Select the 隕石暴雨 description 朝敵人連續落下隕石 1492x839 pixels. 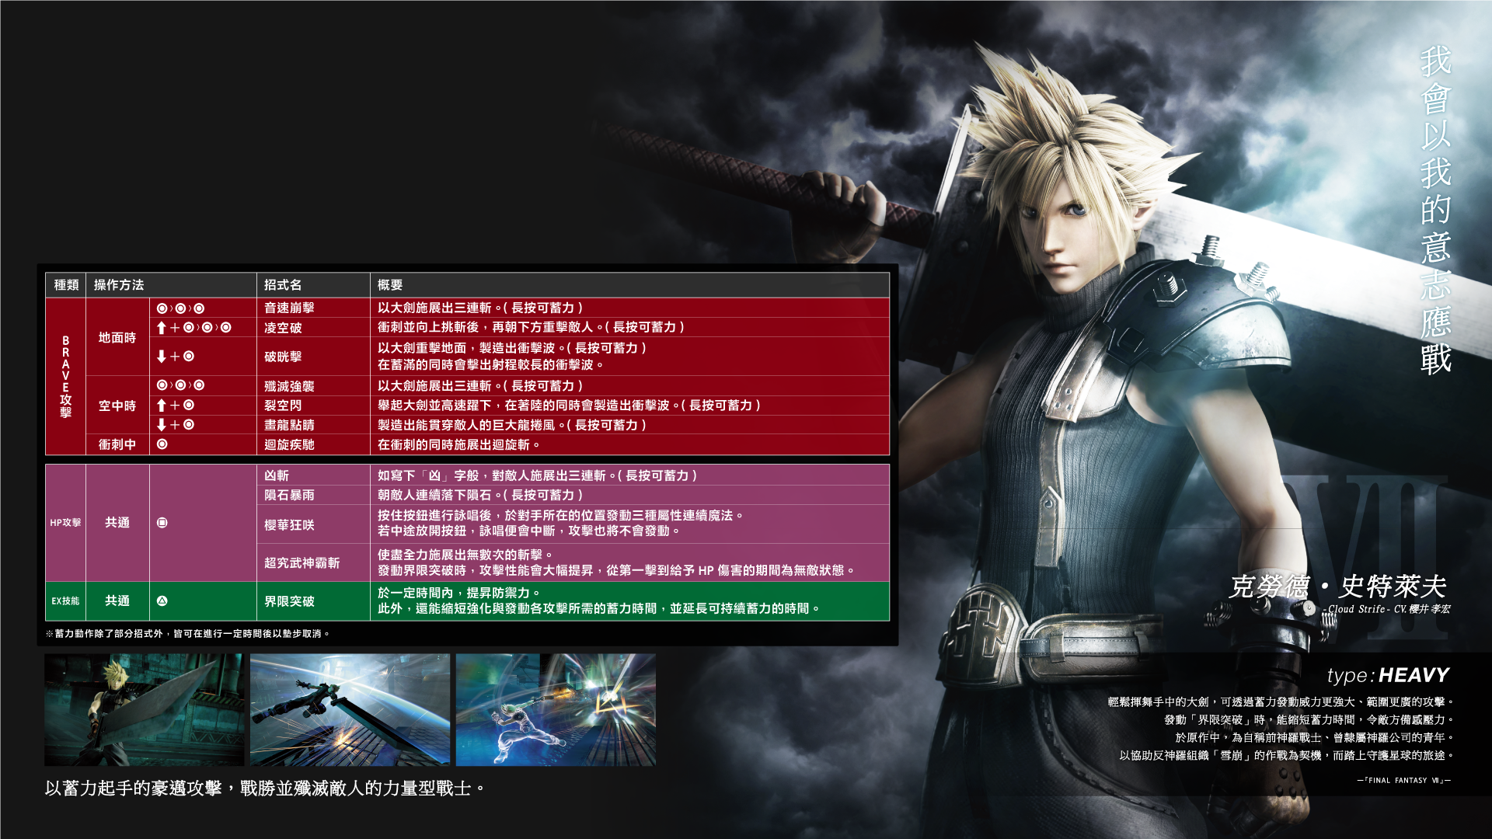480,495
